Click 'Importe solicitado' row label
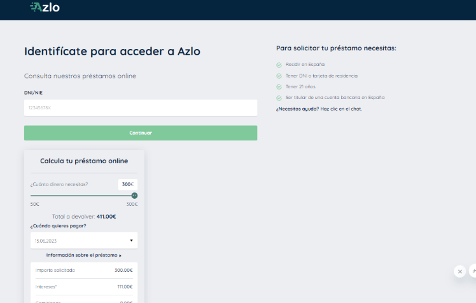The height and width of the screenshot is (303, 476). click(55, 270)
